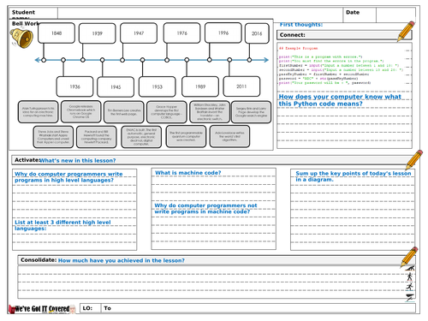
Task: Click the Tim Berners-Lee first web page card
Action: click(124, 112)
